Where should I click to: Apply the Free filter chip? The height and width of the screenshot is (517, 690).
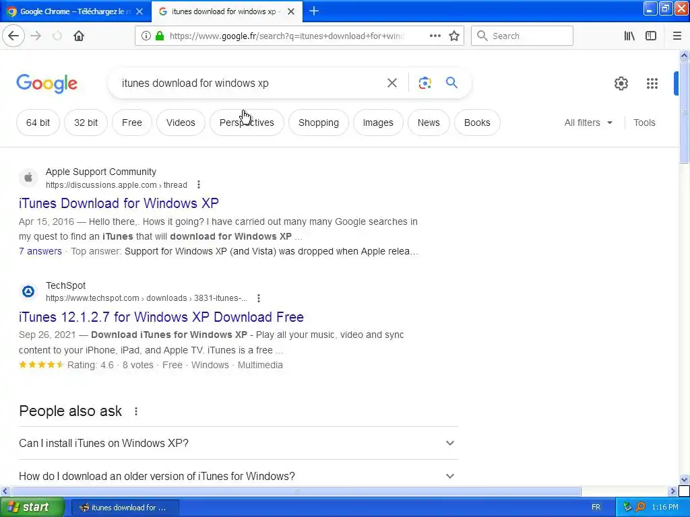tap(132, 123)
